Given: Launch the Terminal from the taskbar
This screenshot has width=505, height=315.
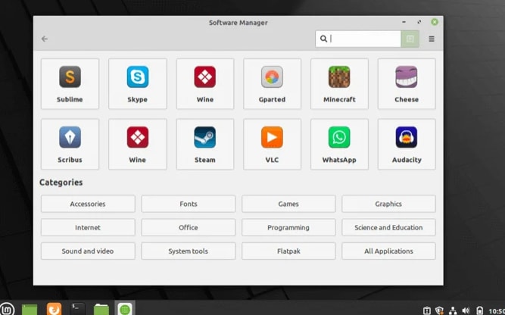Looking at the screenshot, I should (78, 309).
